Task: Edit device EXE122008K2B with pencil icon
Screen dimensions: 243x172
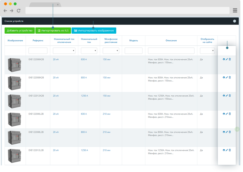Action: click(x=227, y=77)
